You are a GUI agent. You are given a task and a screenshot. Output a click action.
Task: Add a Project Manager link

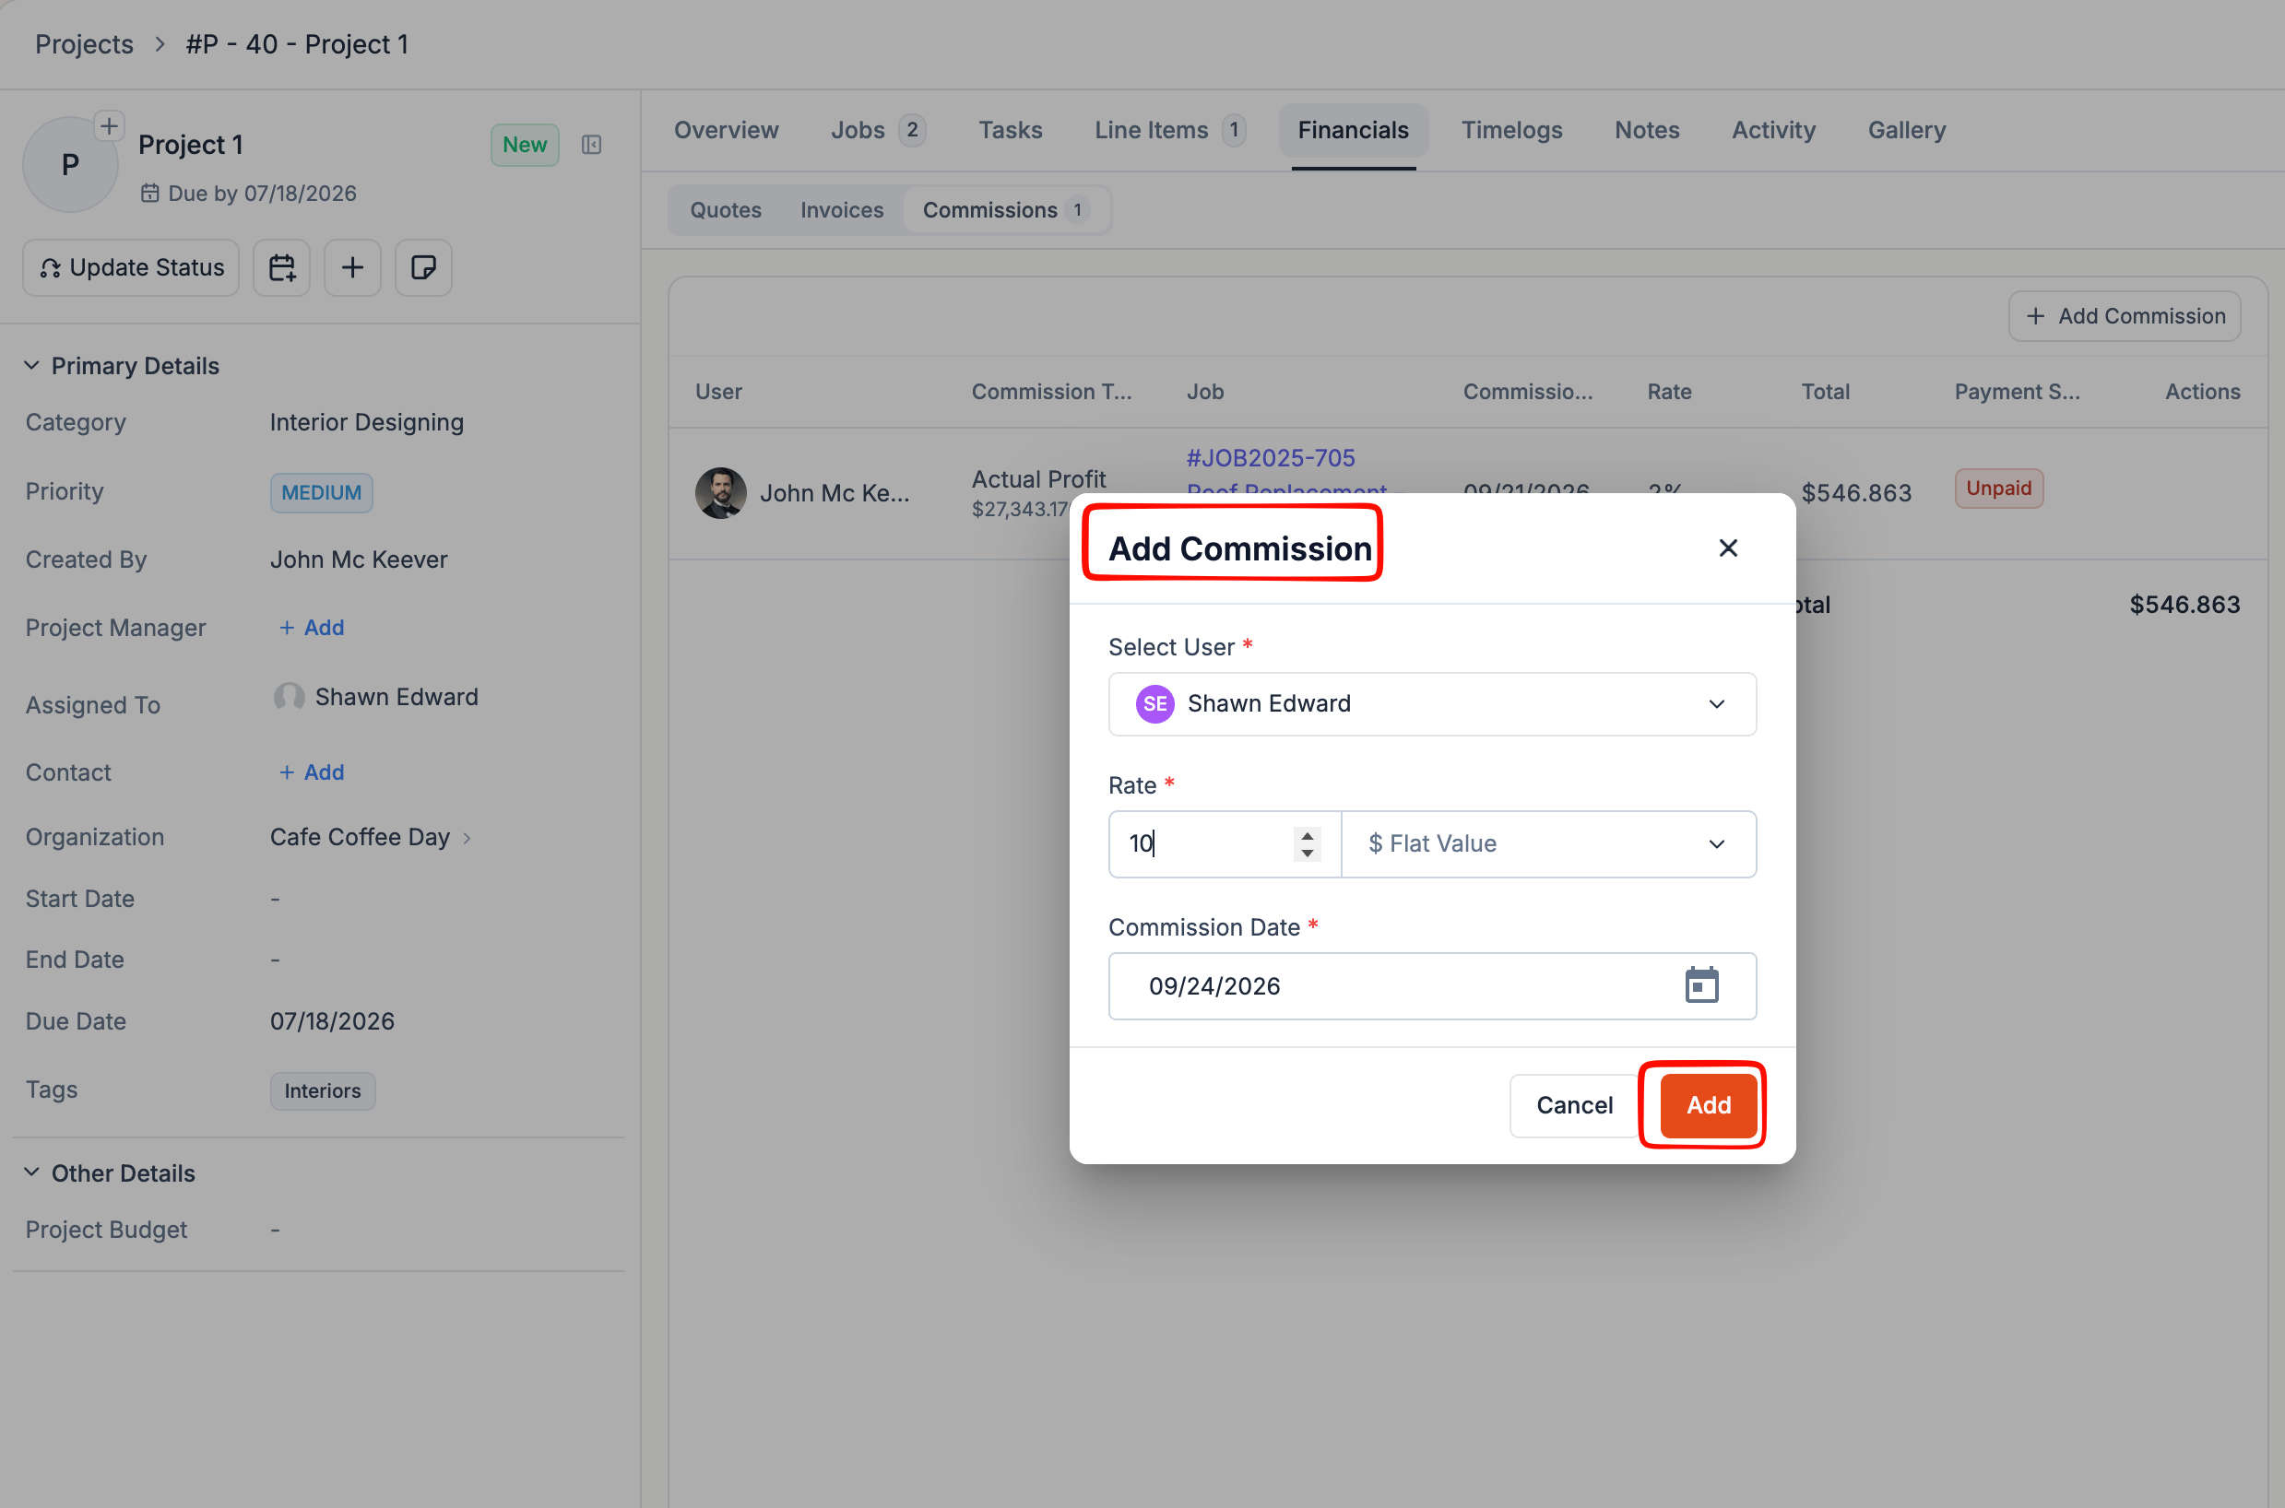click(x=312, y=627)
